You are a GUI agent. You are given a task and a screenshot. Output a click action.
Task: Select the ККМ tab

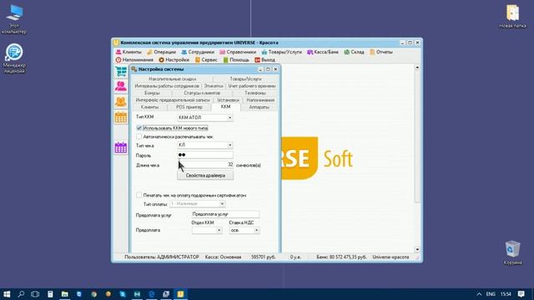[226, 107]
